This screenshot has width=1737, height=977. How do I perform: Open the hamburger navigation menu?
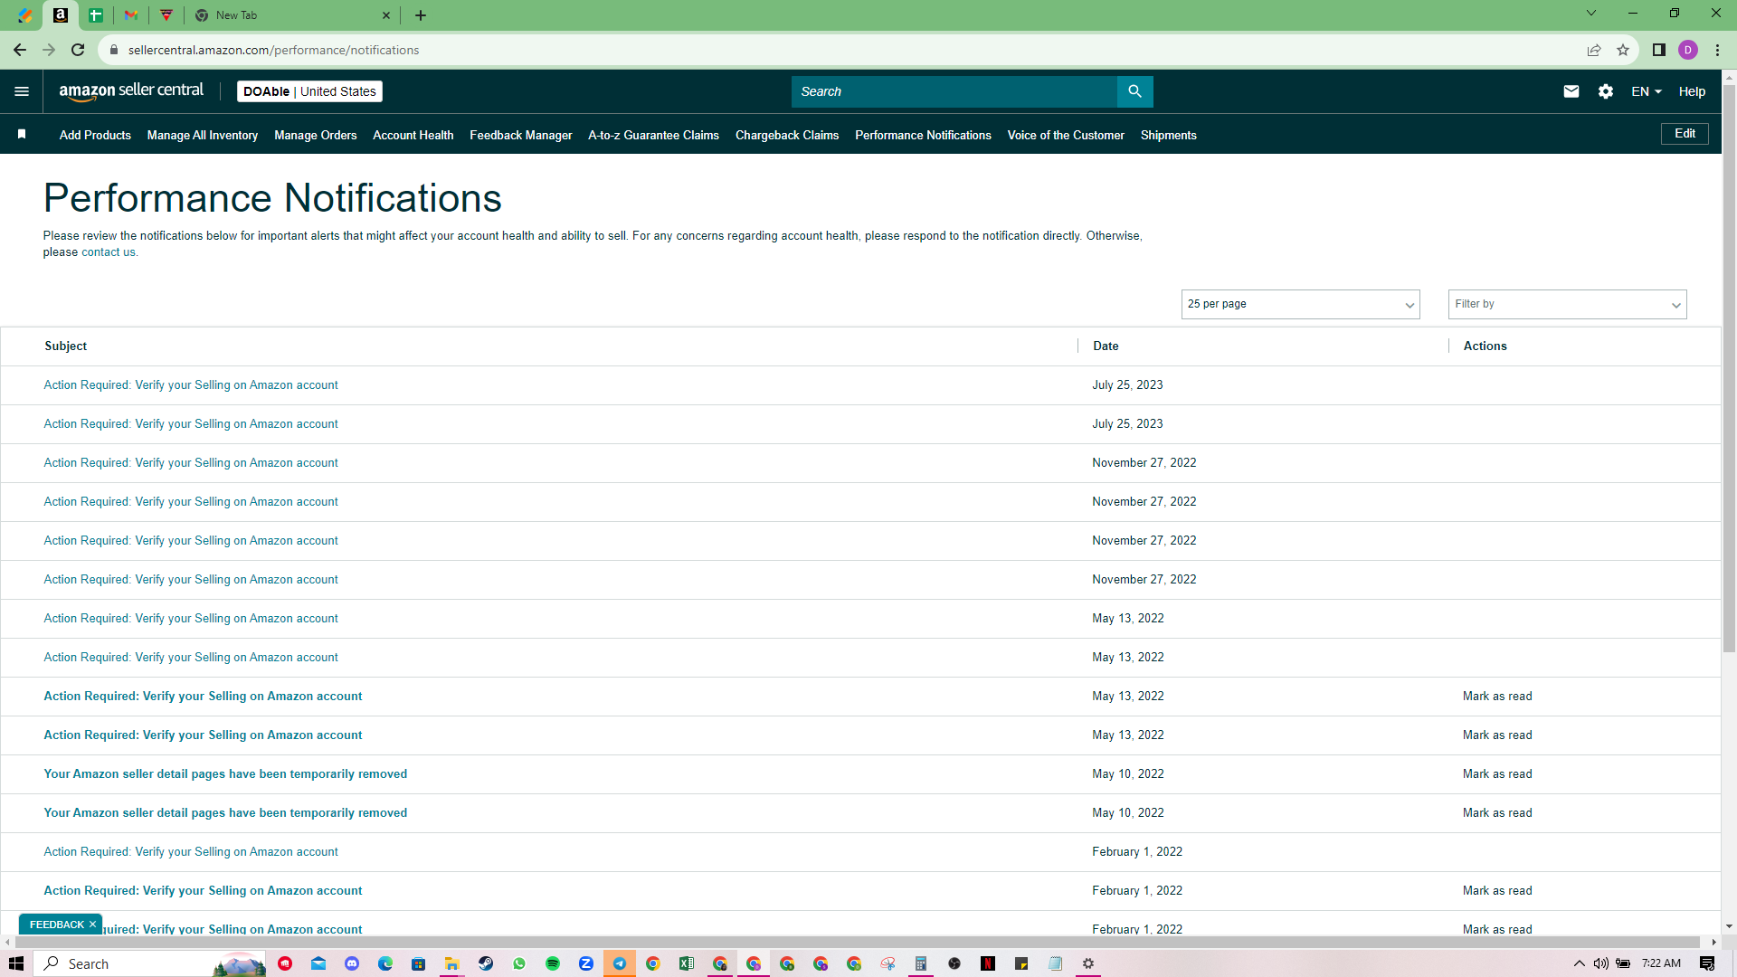[22, 91]
